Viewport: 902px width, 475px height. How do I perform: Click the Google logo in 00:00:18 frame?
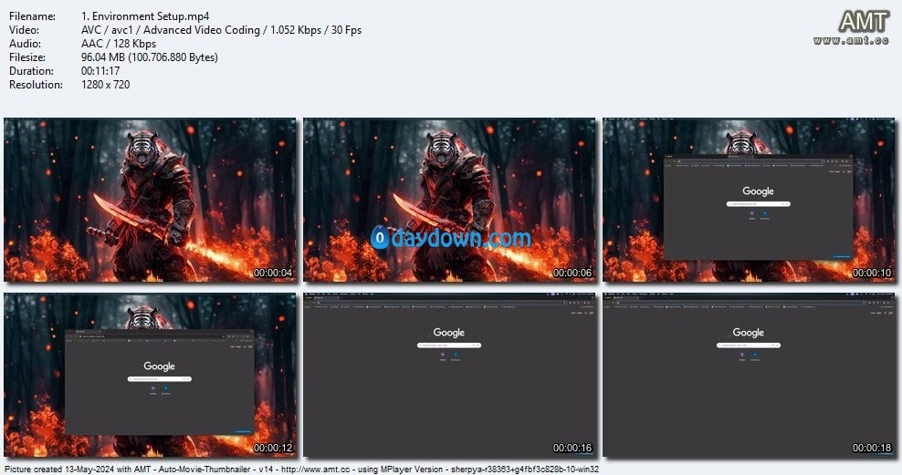pos(749,333)
